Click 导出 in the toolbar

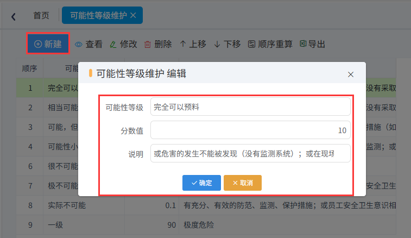317,44
